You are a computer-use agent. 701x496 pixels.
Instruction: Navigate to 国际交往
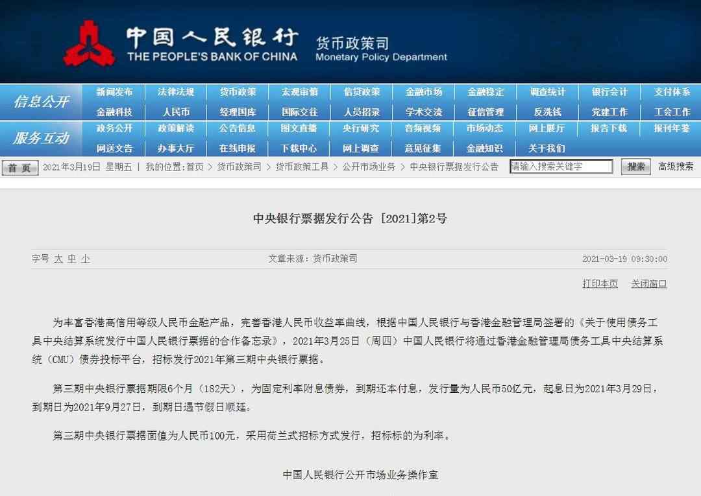pyautogui.click(x=299, y=112)
